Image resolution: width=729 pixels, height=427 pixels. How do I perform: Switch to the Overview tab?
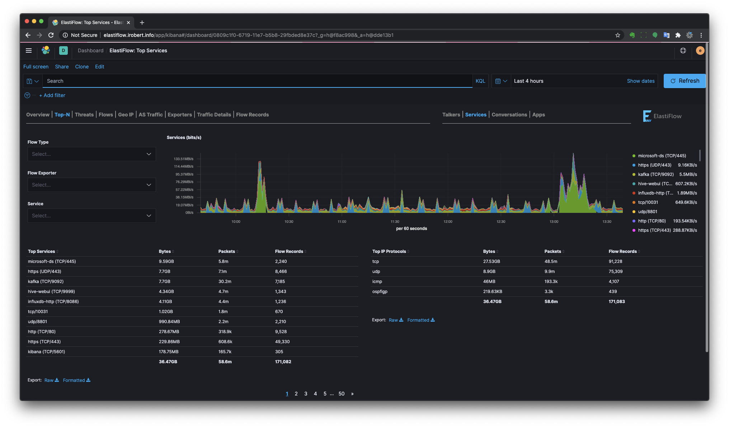(38, 115)
